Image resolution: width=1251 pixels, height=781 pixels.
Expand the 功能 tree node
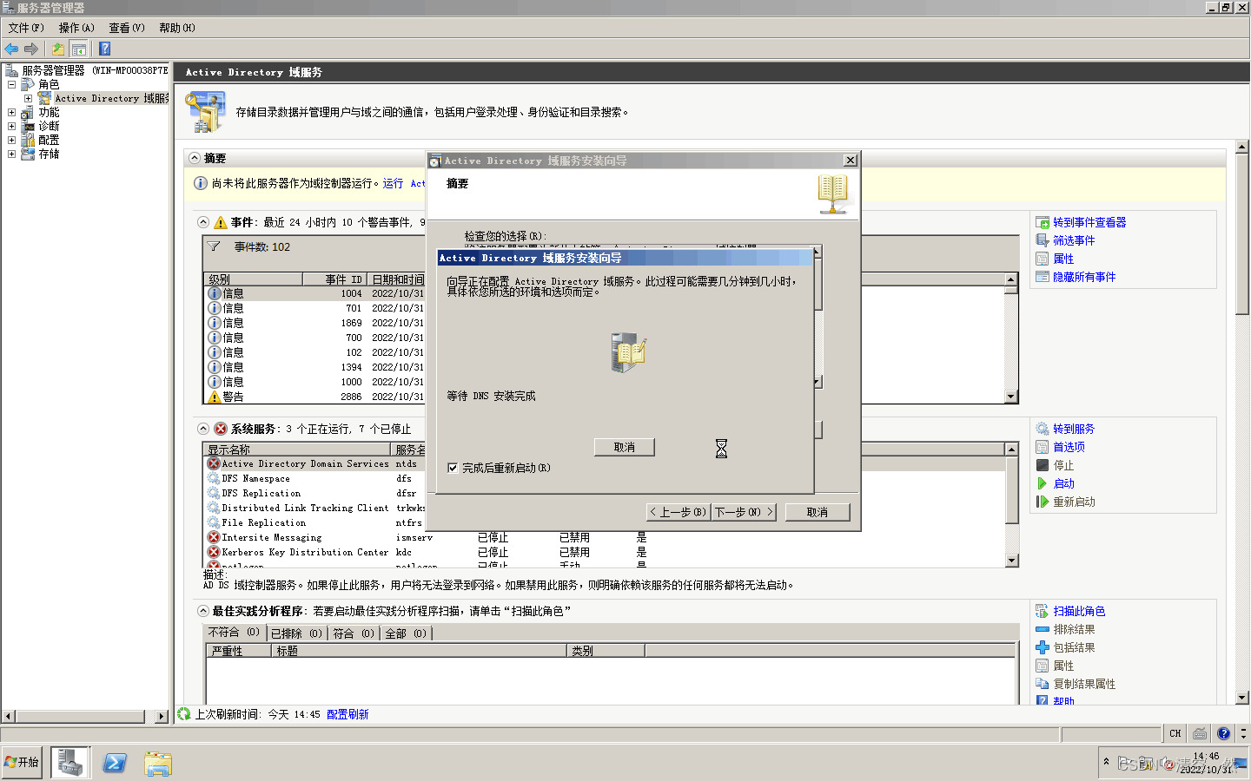pyautogui.click(x=11, y=113)
